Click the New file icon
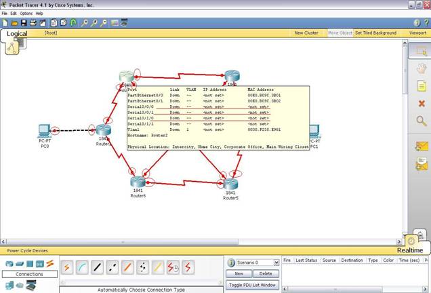The image size is (431, 293). (x=5, y=23)
